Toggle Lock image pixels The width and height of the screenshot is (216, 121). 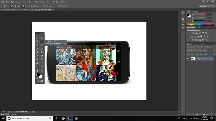[x=195, y=55]
